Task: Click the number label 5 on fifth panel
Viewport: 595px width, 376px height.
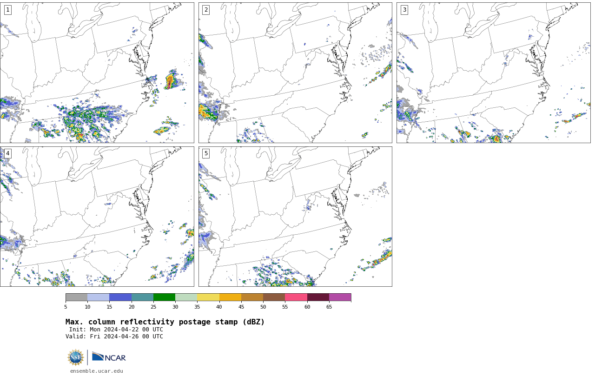Action: point(206,153)
